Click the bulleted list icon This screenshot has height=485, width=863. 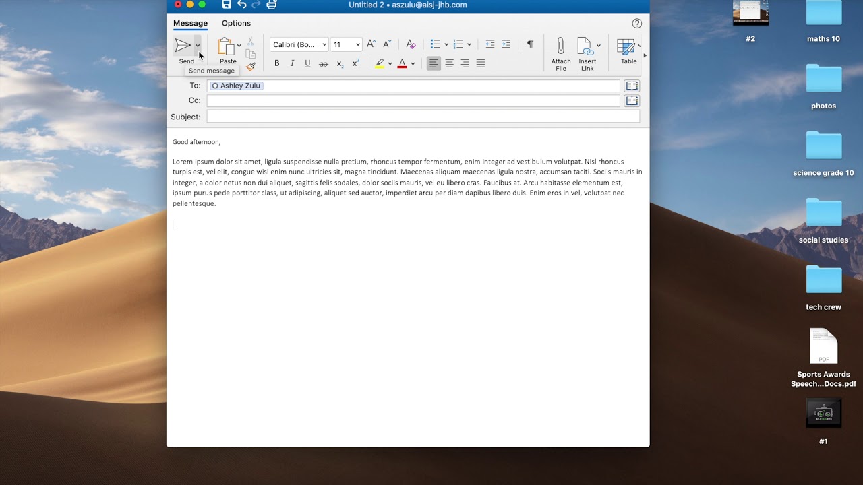436,44
